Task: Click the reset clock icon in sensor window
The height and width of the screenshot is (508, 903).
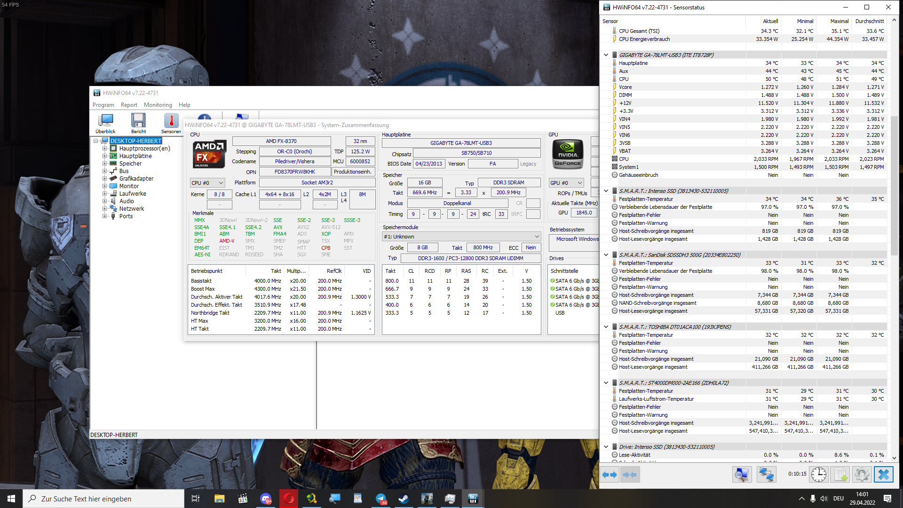Action: [x=818, y=475]
